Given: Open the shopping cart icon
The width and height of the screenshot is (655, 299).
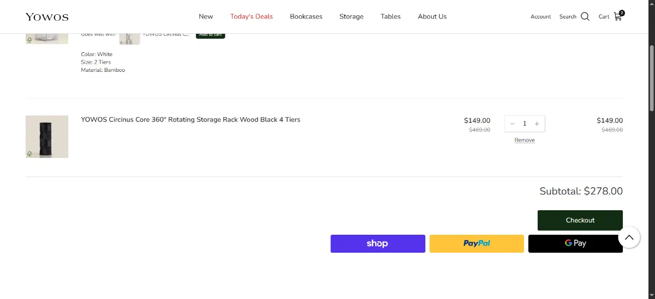Looking at the screenshot, I should point(617,16).
